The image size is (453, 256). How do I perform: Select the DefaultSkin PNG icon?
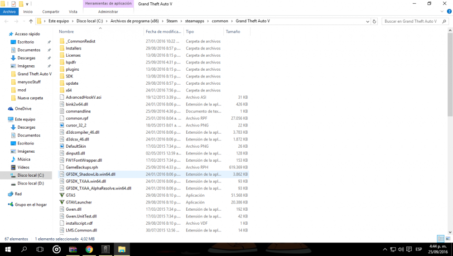click(x=62, y=146)
